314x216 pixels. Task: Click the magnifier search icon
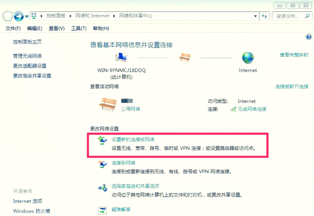[307, 16]
